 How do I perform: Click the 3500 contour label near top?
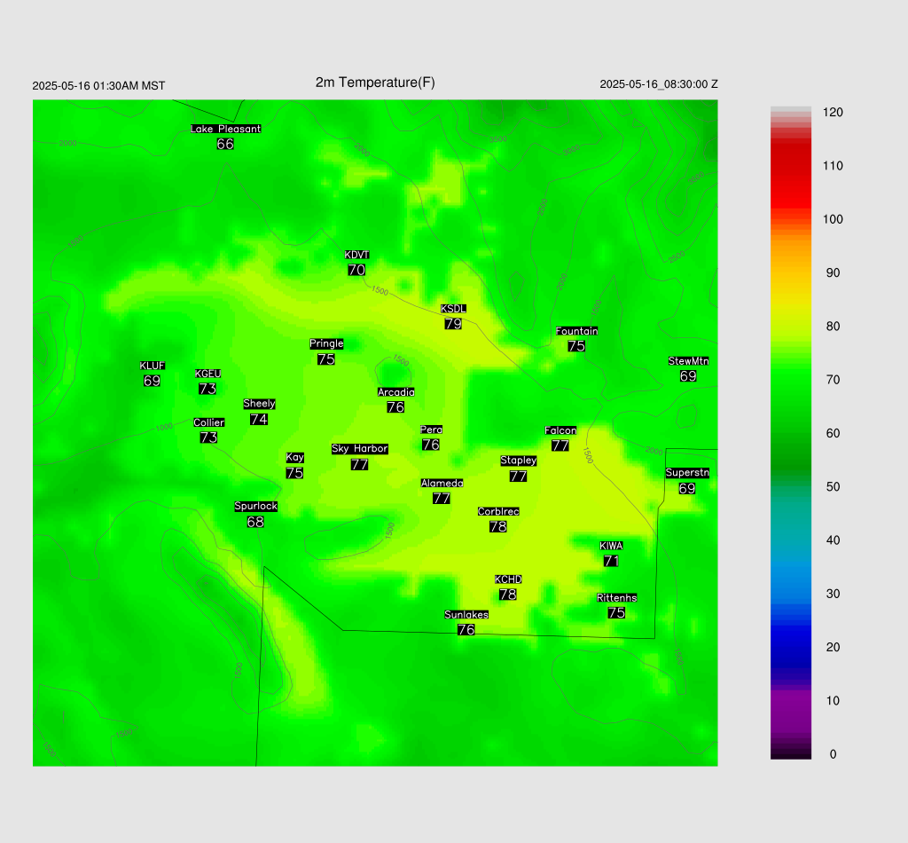497,139
